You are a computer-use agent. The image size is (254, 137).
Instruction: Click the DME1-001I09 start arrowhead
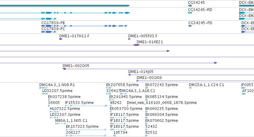point(138,81)
